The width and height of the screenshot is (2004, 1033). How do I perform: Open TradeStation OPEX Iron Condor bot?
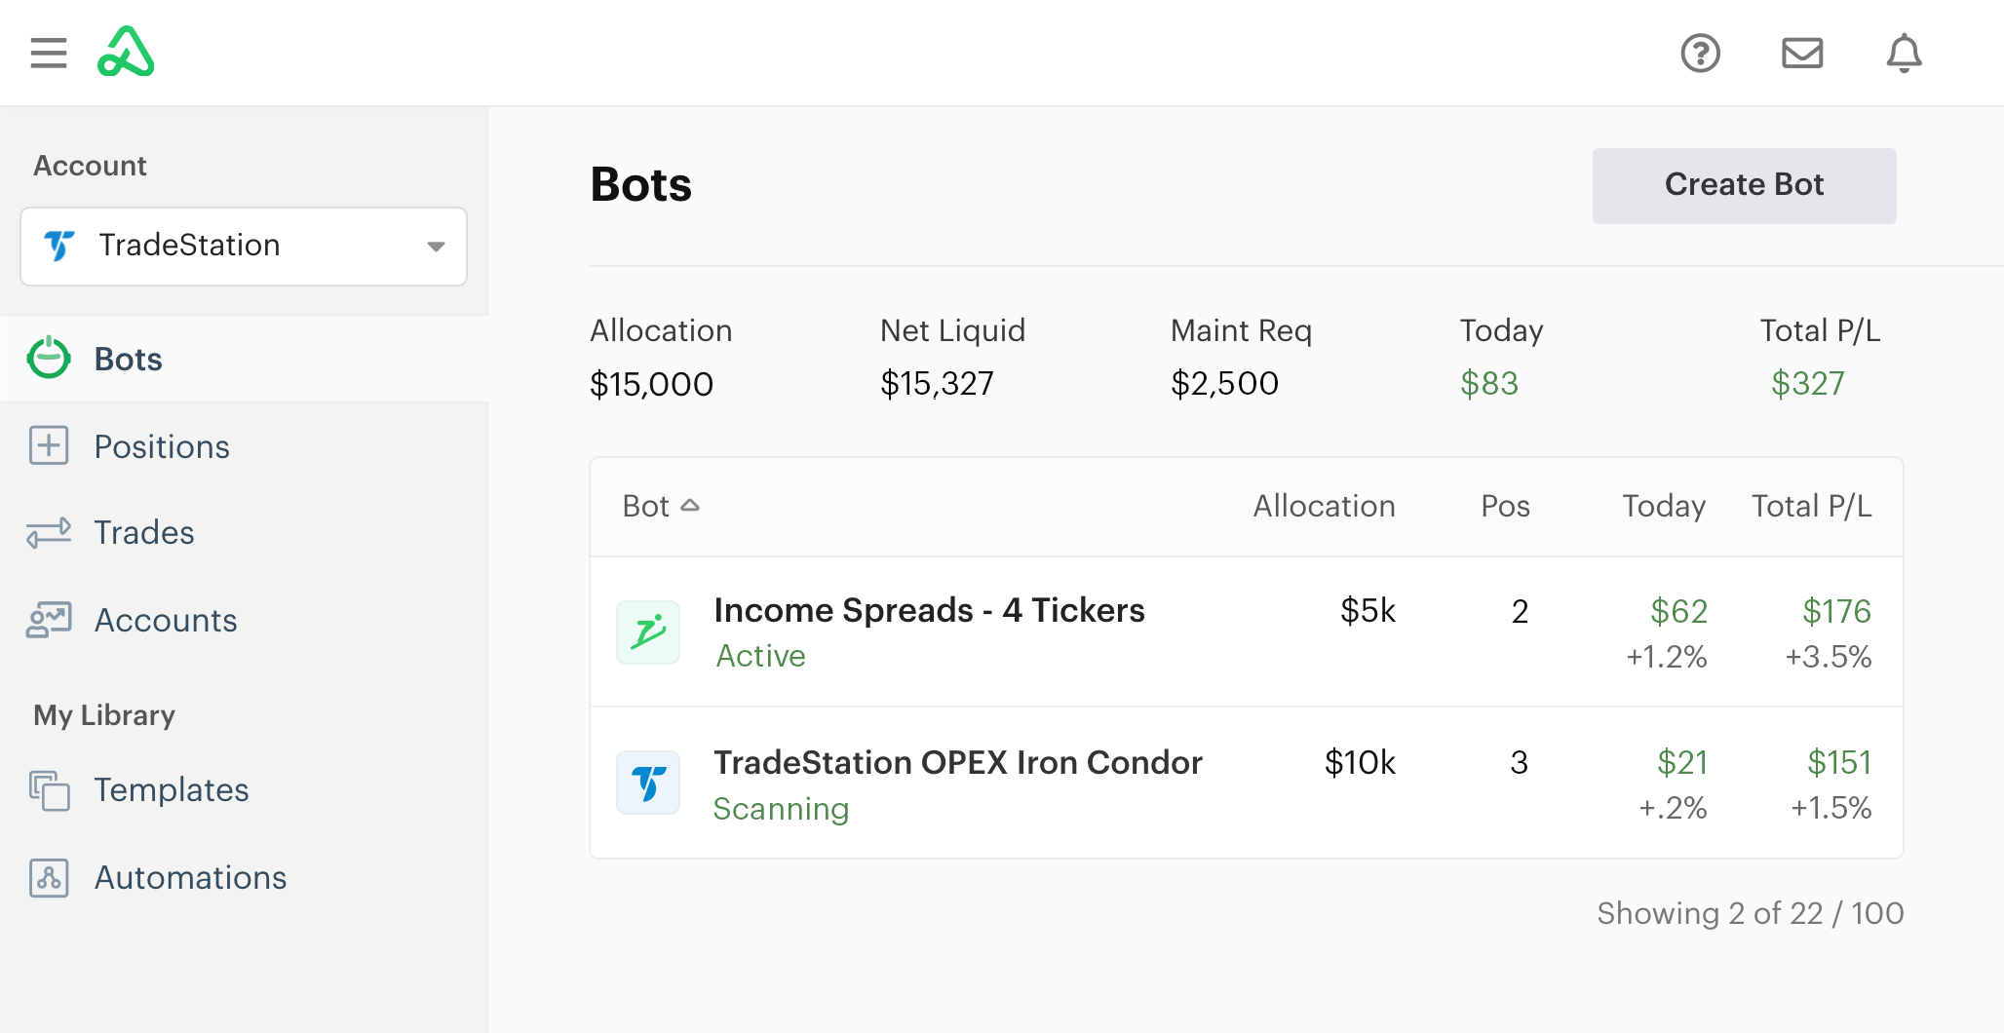tap(958, 762)
